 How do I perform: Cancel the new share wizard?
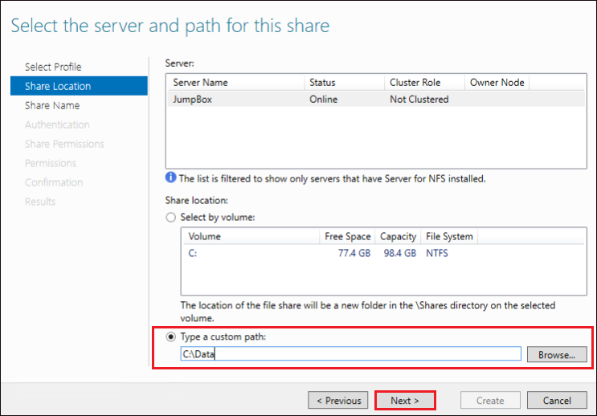tap(557, 401)
